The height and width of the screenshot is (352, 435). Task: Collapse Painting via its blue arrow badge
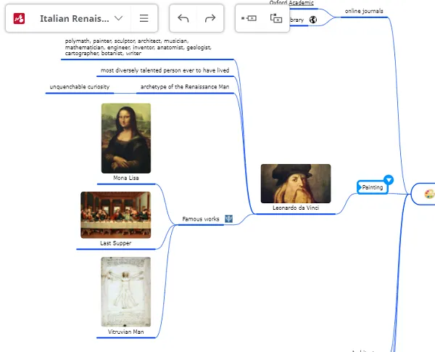pyautogui.click(x=389, y=180)
